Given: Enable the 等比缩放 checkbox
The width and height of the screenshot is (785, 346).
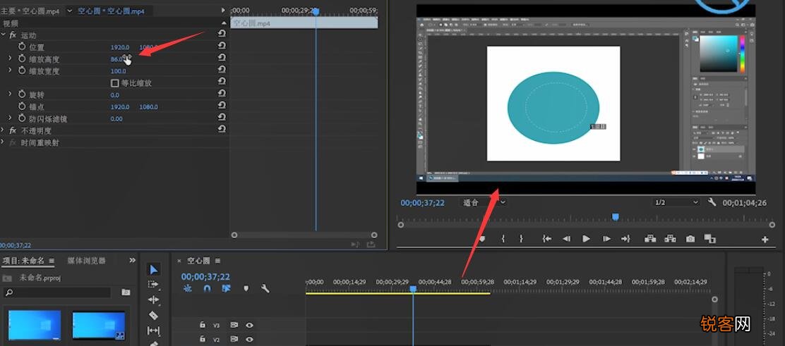Looking at the screenshot, I should pyautogui.click(x=114, y=83).
